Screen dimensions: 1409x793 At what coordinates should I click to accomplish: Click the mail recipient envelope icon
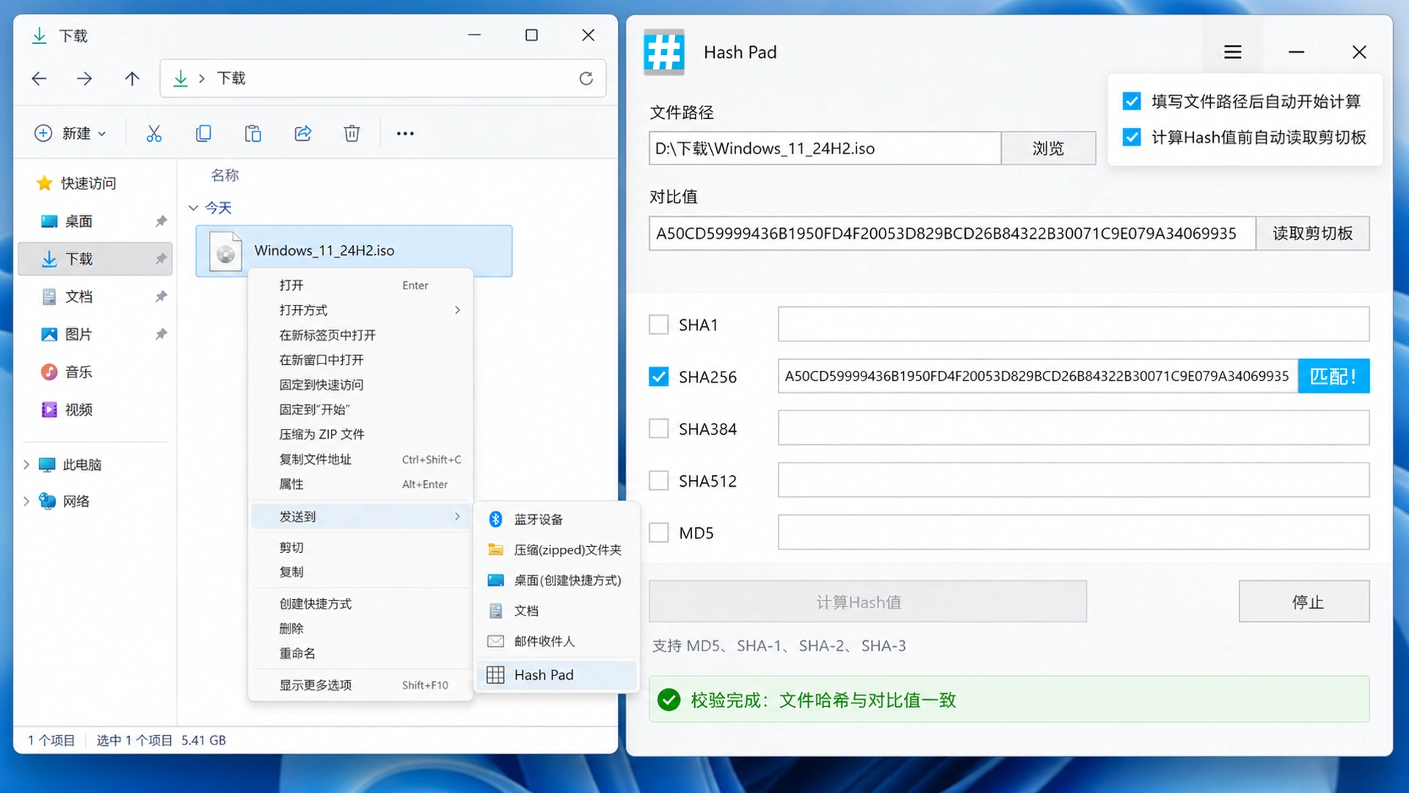point(495,642)
